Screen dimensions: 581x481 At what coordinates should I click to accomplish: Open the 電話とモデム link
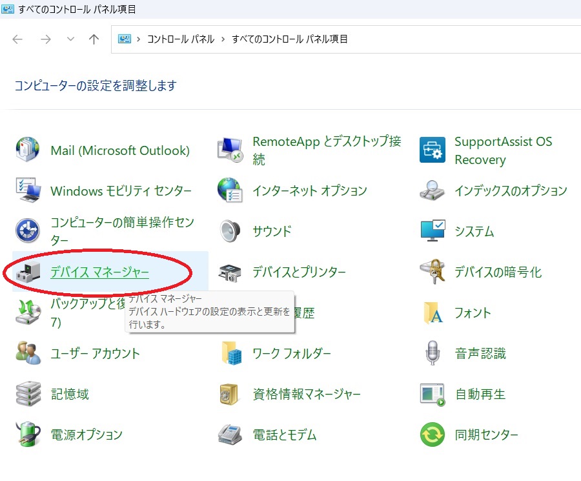pyautogui.click(x=284, y=435)
